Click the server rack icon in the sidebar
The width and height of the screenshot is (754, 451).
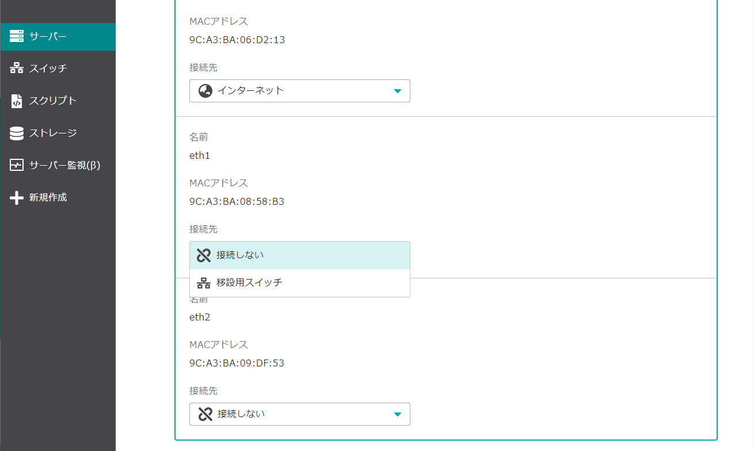point(17,36)
